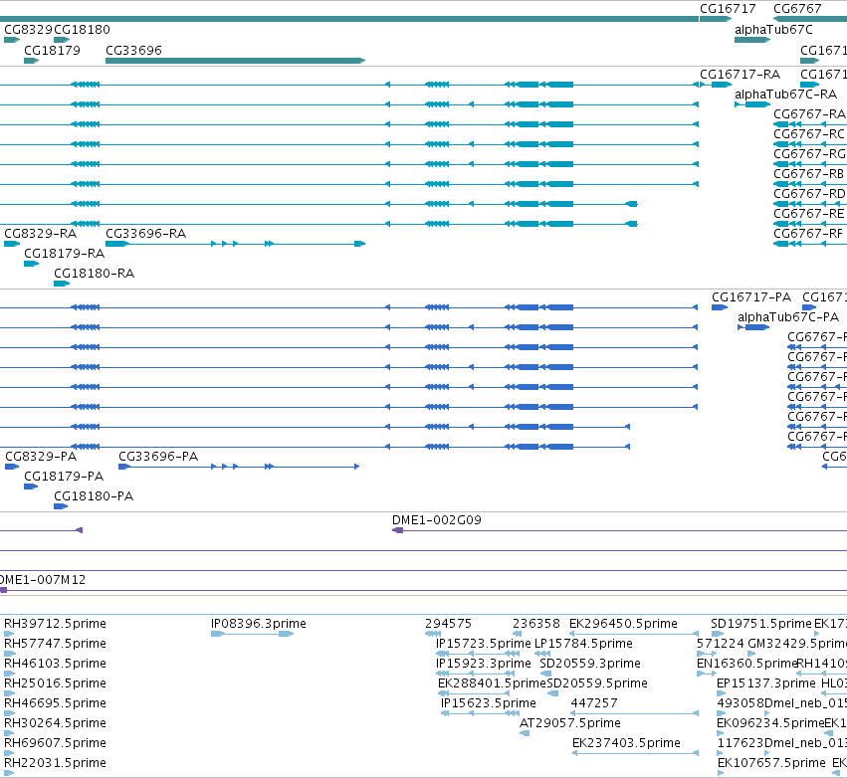Click the RH46695.5prime EST label

coord(55,703)
